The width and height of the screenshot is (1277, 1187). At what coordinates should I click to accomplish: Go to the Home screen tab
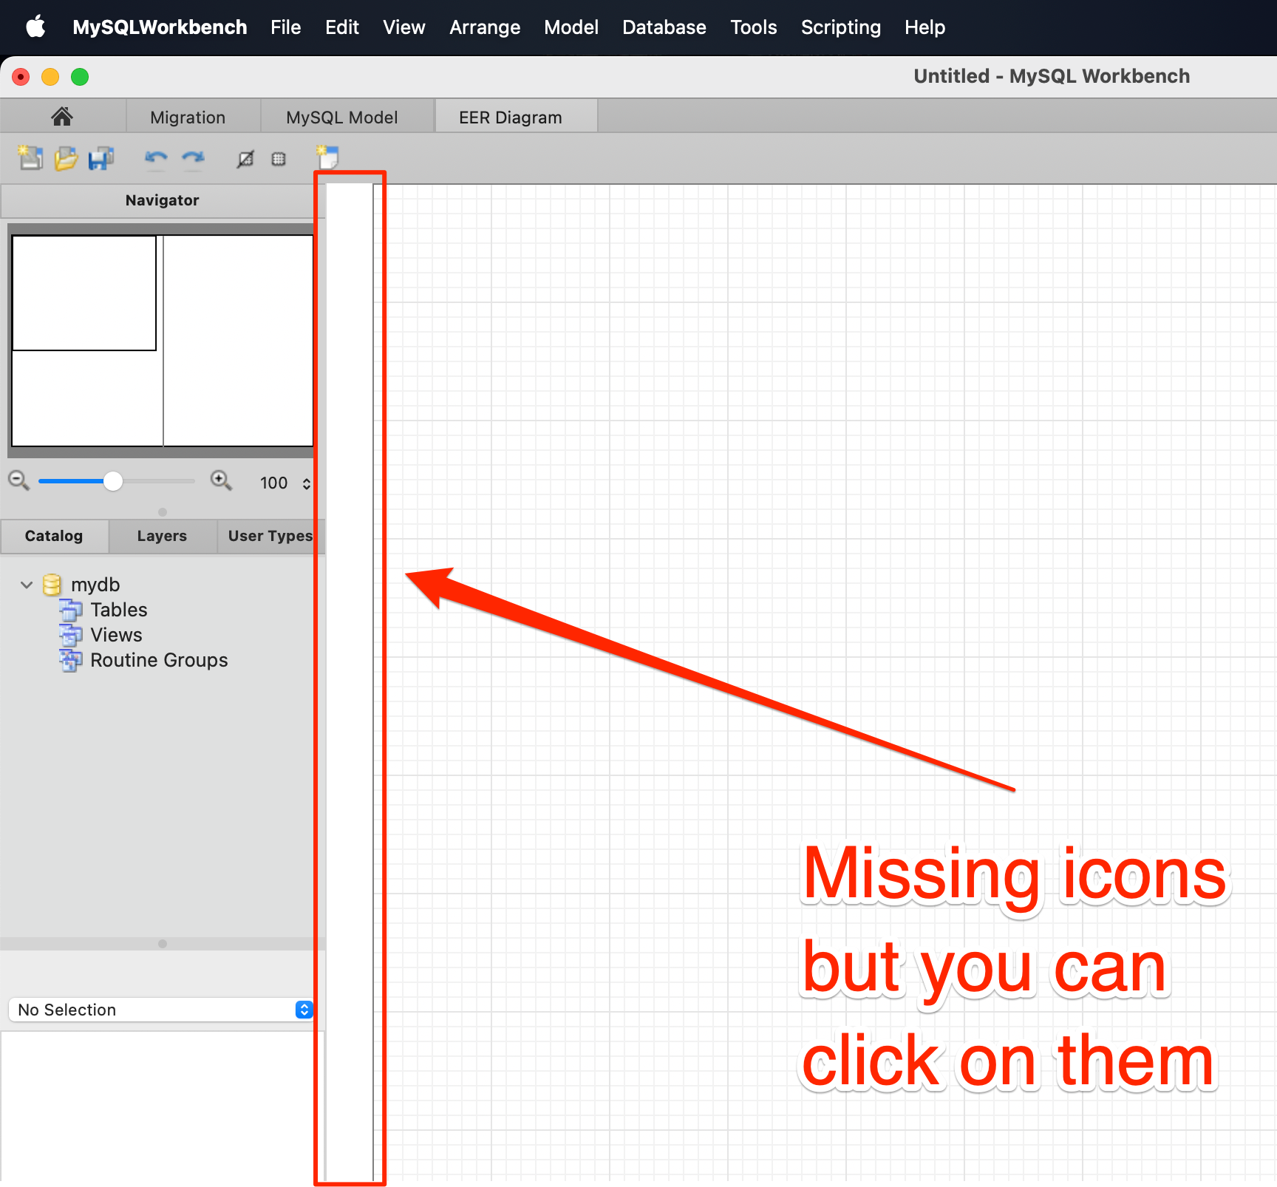pos(62,117)
